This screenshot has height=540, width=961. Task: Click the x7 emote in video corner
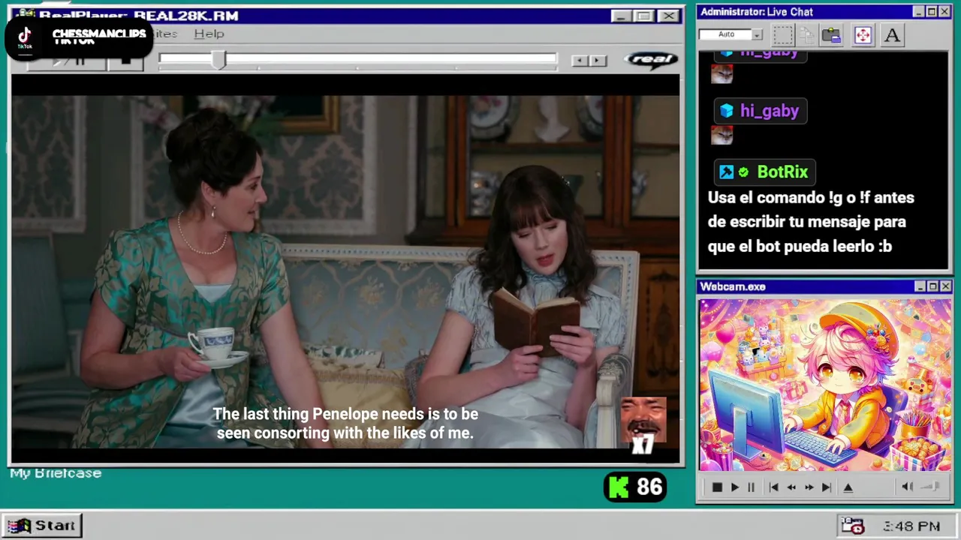[643, 427]
